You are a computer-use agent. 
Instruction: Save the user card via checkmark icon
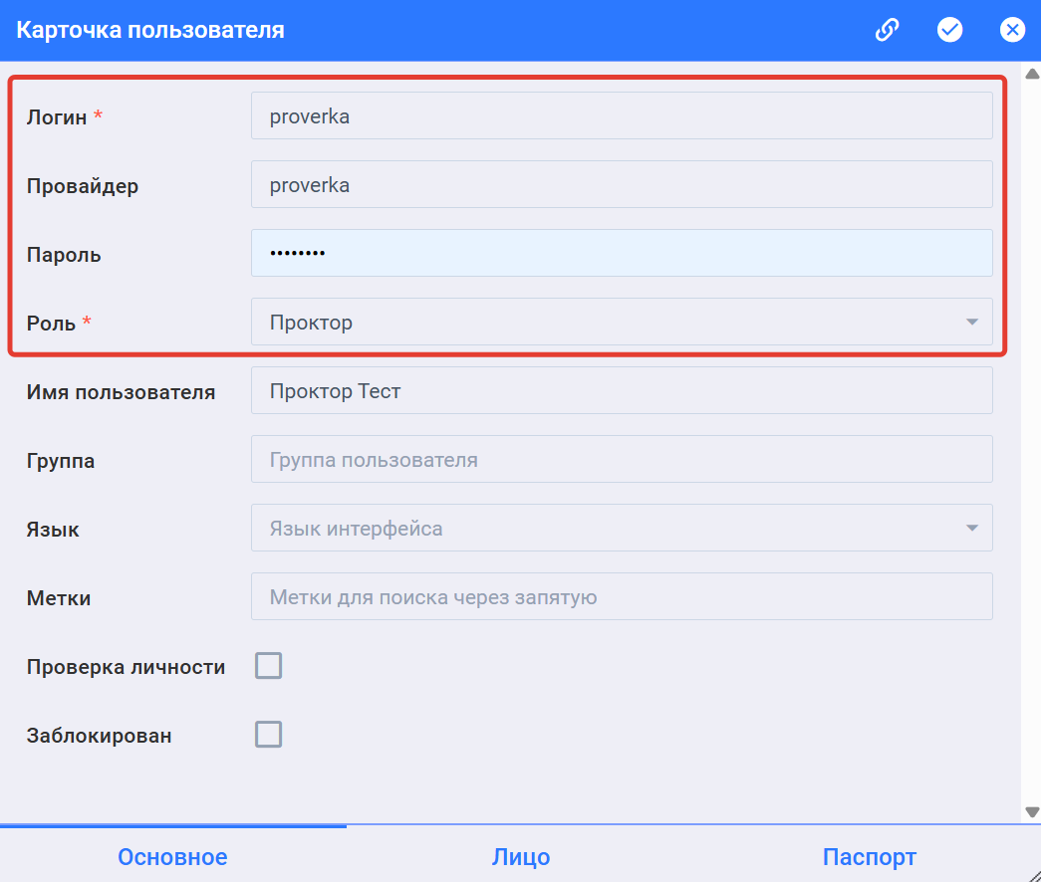coord(949,29)
